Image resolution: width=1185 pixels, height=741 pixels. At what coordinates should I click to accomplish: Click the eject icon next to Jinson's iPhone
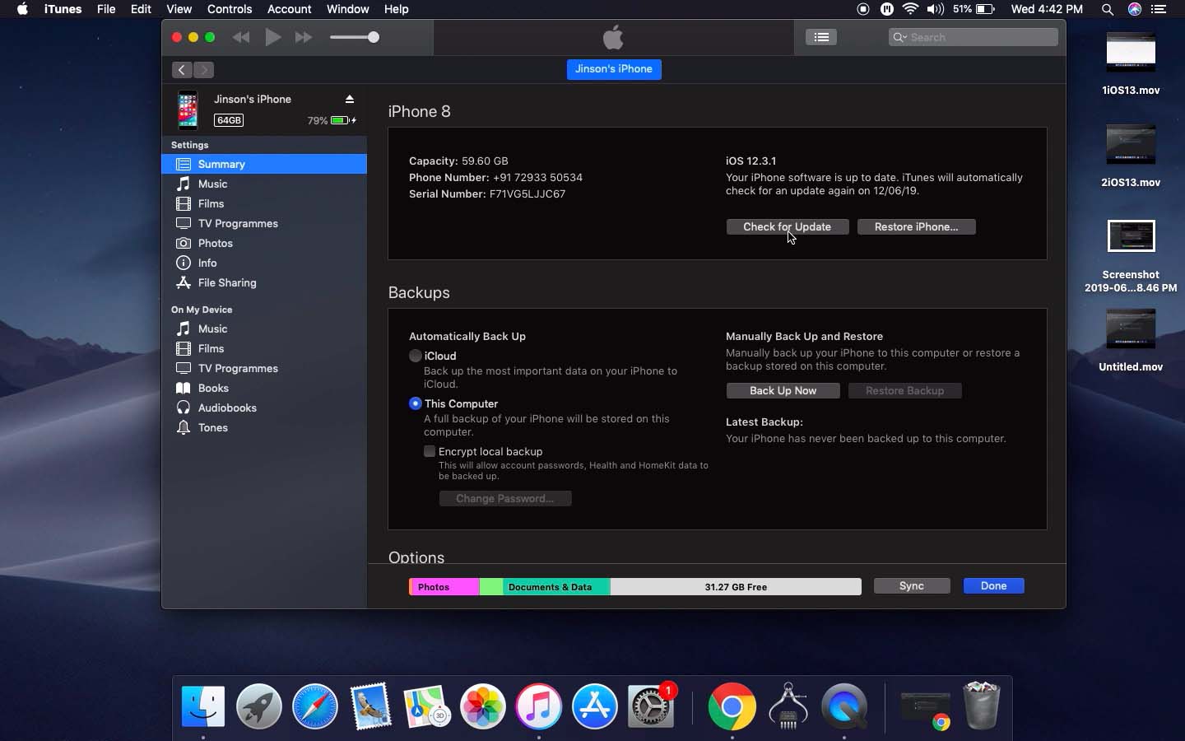[x=350, y=99]
